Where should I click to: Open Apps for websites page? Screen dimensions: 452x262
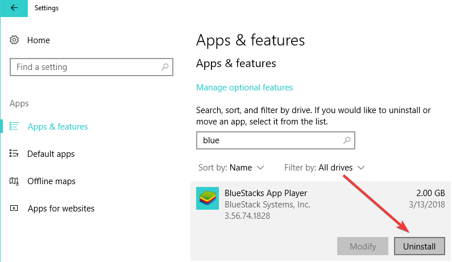pos(61,209)
